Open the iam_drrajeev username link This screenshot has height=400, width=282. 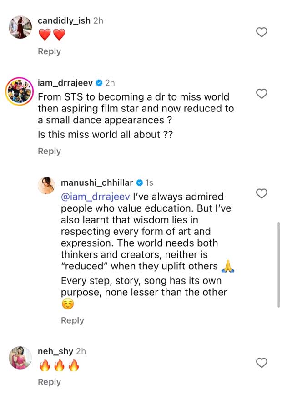coord(65,83)
